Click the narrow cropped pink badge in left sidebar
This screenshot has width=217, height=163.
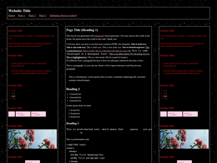[12, 114]
